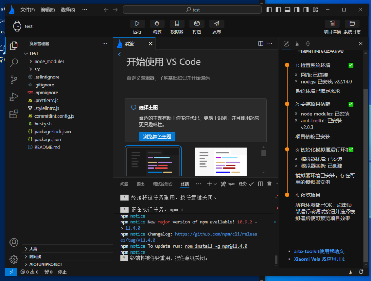The width and height of the screenshot is (371, 281).
Task: Open 选择(S) menu
Action: tap(68, 10)
